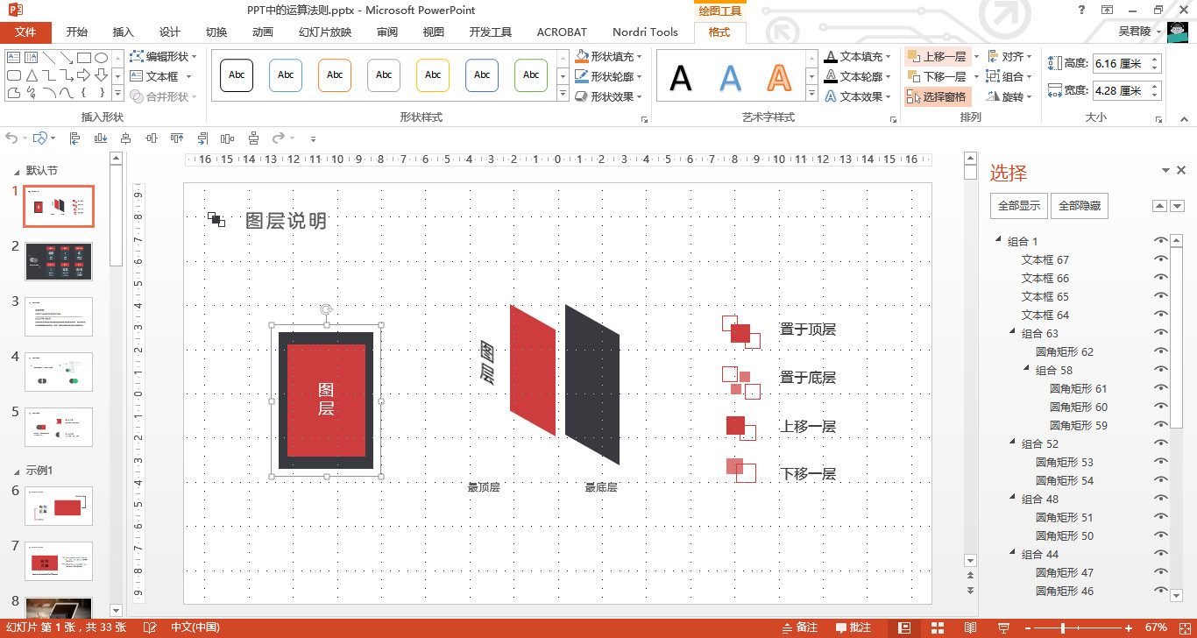Hide 文本框 67 using its eye icon
The height and width of the screenshot is (638, 1197).
click(1161, 259)
